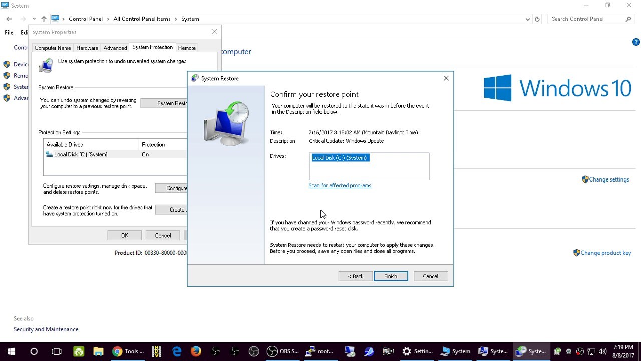Click the magnifier search icon

[628, 19]
